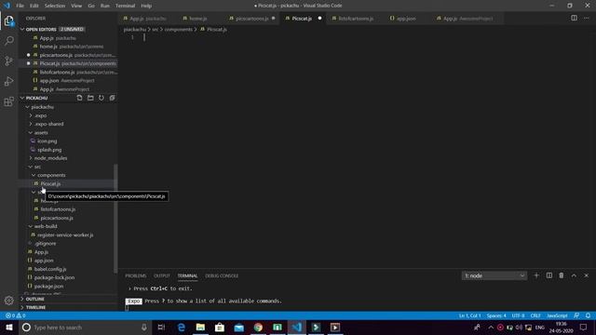Select the terminal dropdown showing 1: node
The height and width of the screenshot is (335, 596).
click(x=494, y=275)
